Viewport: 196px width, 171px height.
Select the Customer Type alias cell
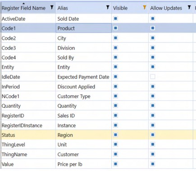[83, 96]
